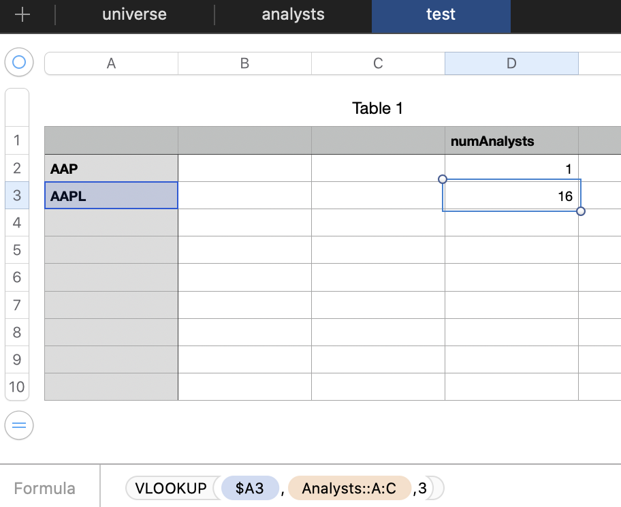Image resolution: width=621 pixels, height=507 pixels.
Task: Select column D header
Action: (x=511, y=63)
